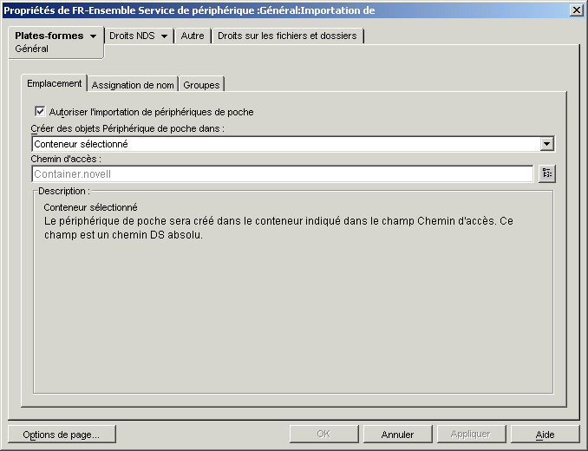Open Droits sur les fichiers et dossiers tab
Screen dimensions: 588x451
pos(287,36)
